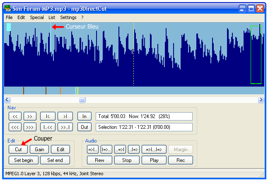Click the scrollbar right arrow
This screenshot has width=268, height=181.
261,100
